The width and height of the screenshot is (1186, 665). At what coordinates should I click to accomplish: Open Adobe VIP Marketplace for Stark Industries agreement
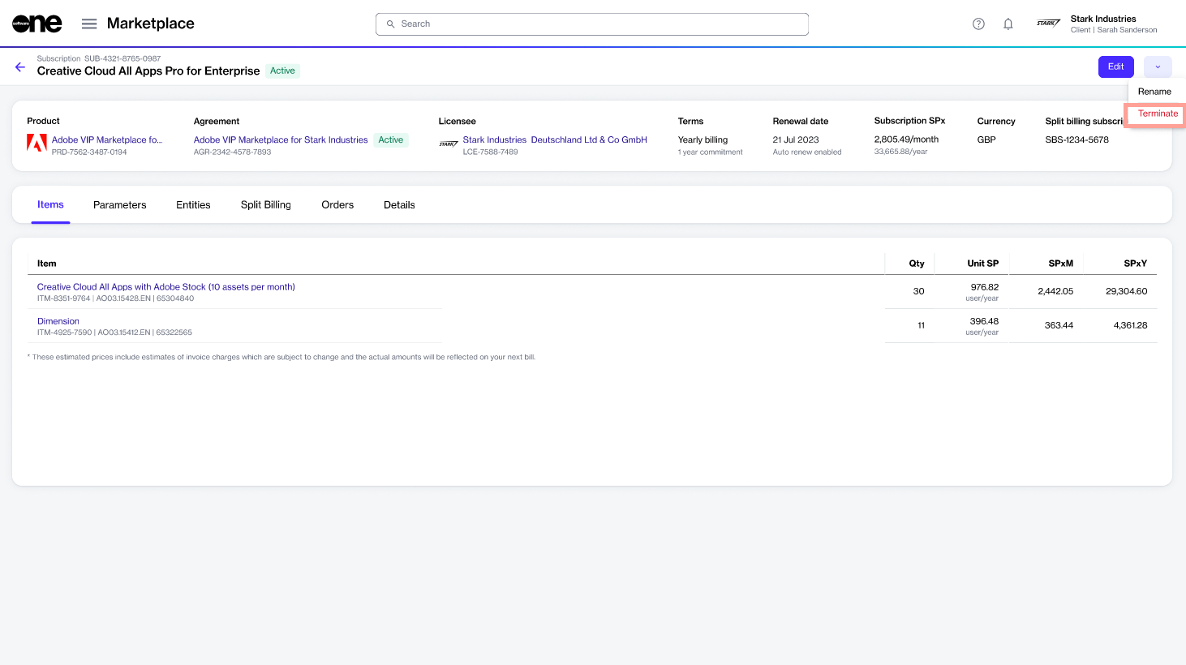[x=281, y=139]
